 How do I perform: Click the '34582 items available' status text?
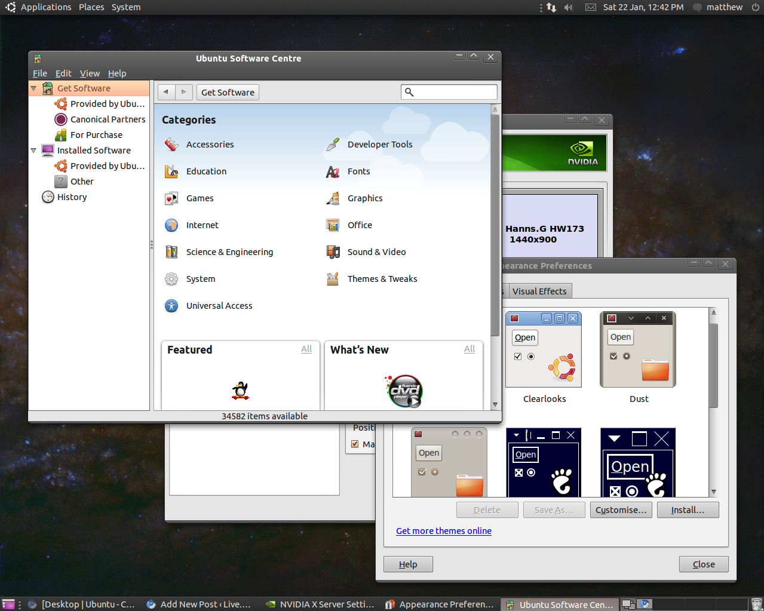[x=265, y=416]
